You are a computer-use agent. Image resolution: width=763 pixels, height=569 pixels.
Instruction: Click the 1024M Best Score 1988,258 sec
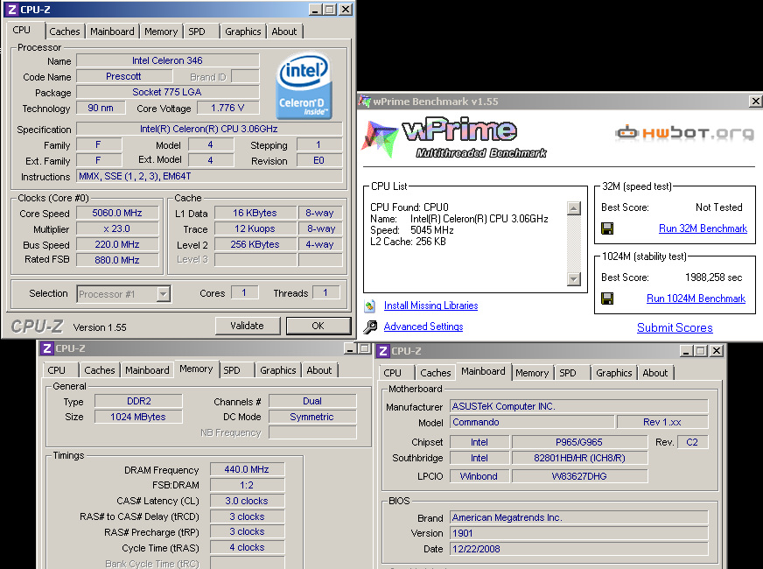point(713,277)
